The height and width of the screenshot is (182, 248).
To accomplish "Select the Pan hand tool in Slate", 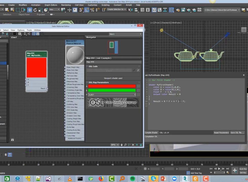I will [121, 145].
